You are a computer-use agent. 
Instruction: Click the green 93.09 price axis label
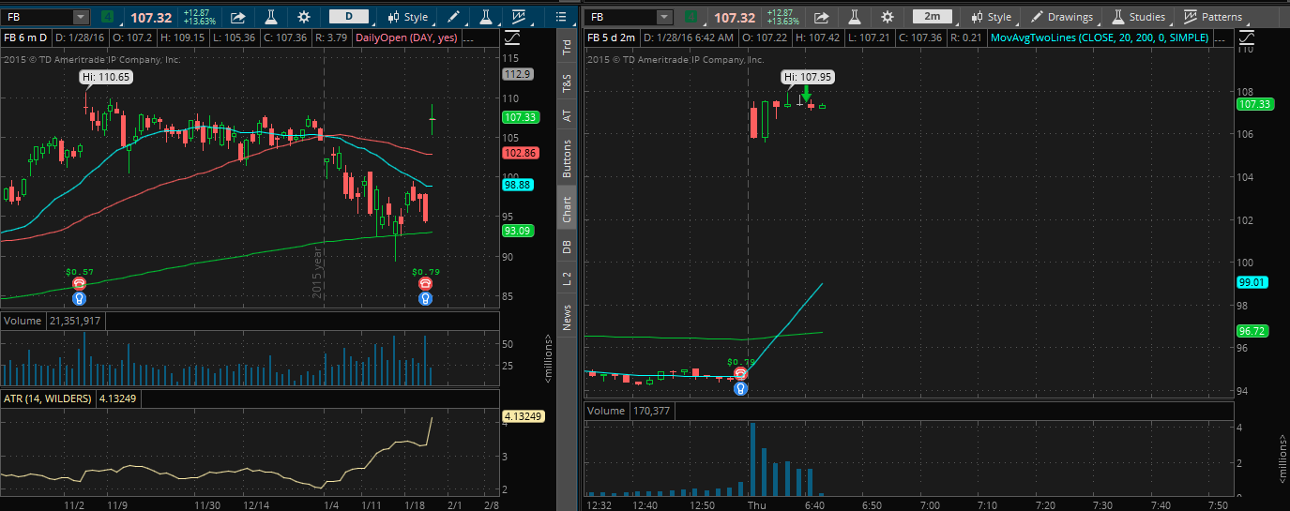tap(518, 231)
